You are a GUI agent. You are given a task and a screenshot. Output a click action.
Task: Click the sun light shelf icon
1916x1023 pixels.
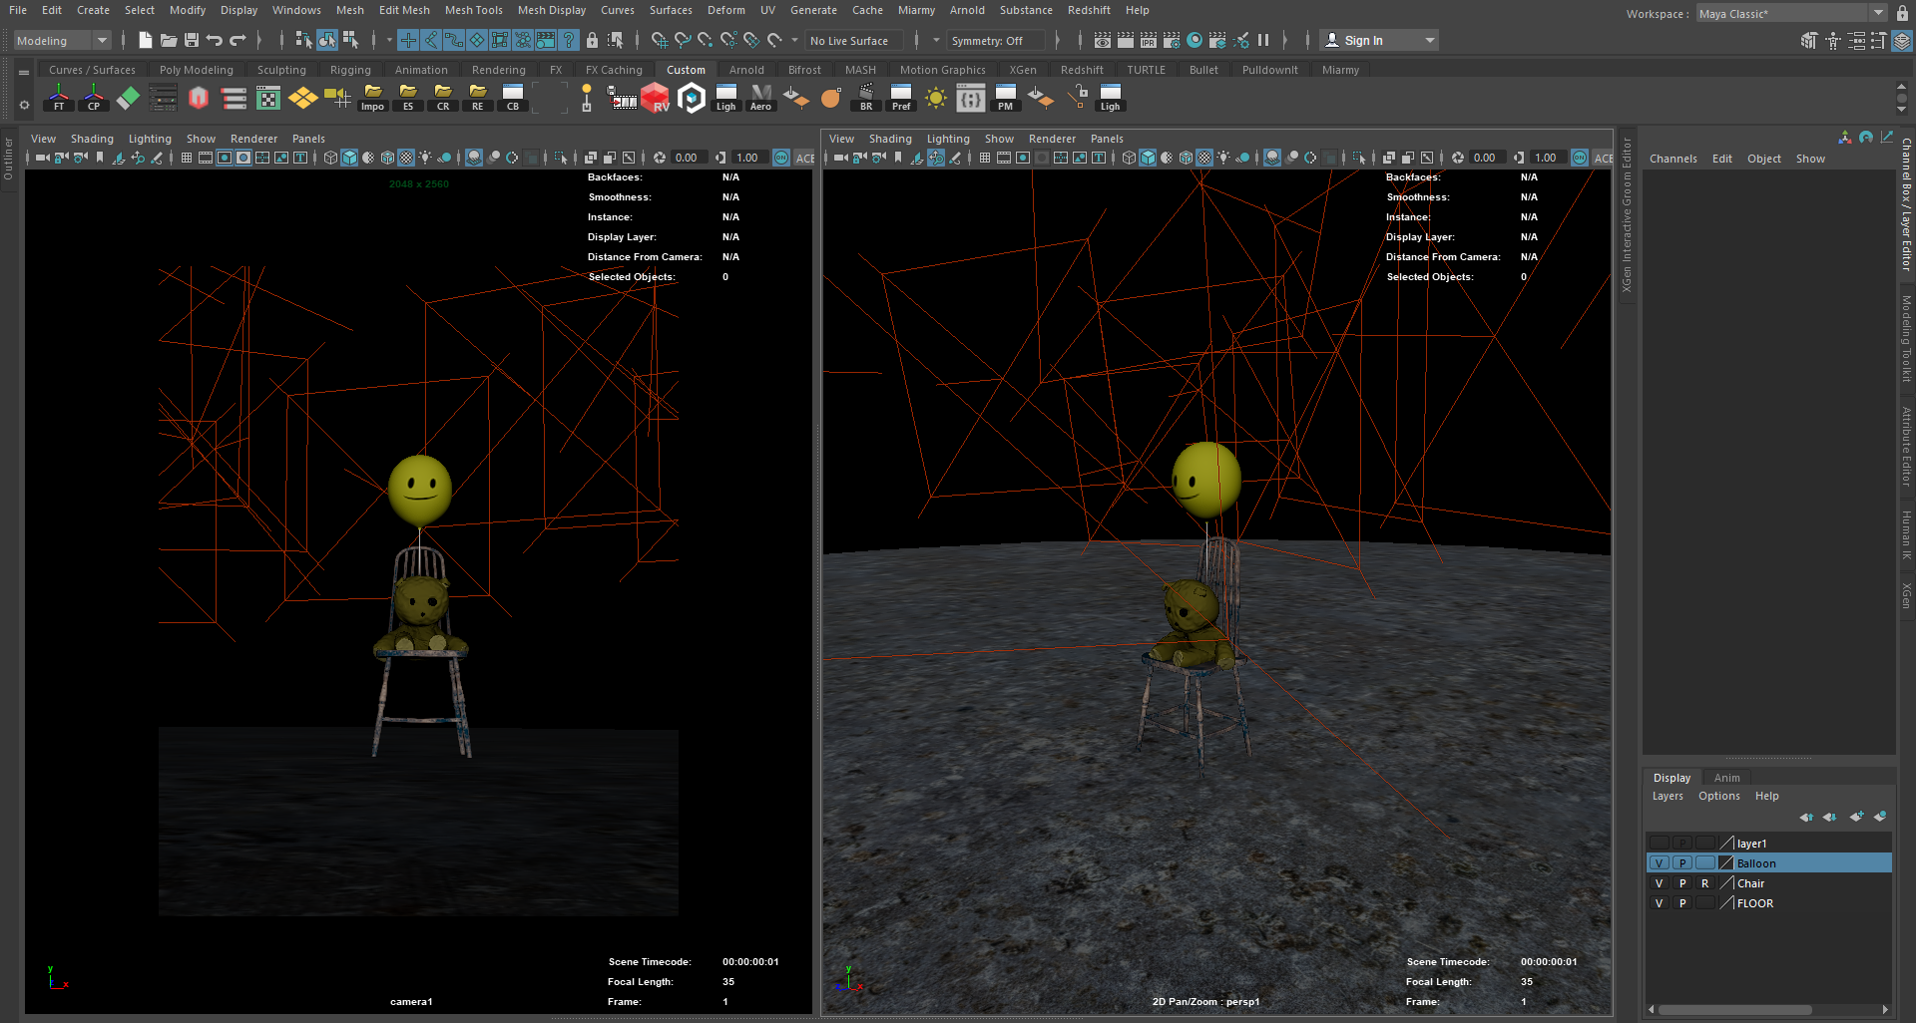coord(935,98)
